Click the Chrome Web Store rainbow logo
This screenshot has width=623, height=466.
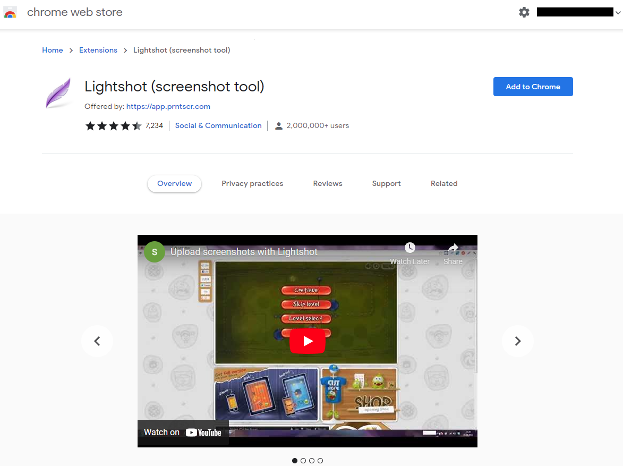pos(10,12)
